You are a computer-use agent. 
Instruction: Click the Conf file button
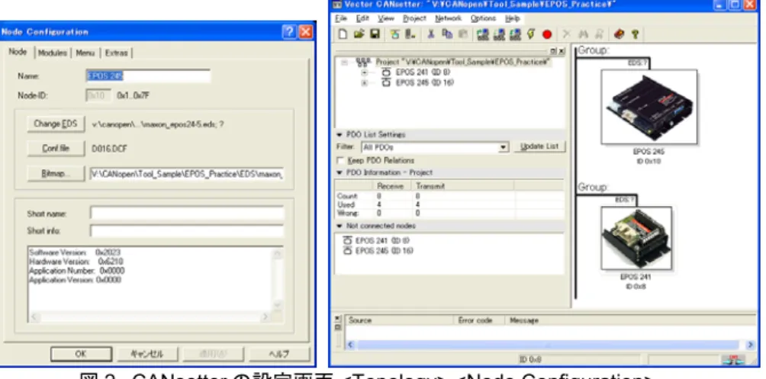(56, 149)
